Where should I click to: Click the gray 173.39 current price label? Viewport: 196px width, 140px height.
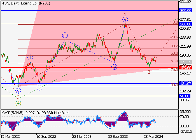click(x=186, y=62)
